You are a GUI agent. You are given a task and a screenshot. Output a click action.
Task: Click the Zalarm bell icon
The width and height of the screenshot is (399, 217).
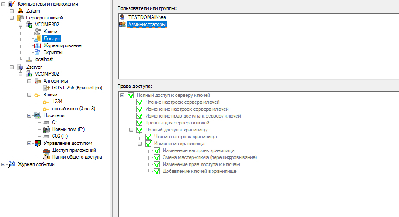point(20,11)
